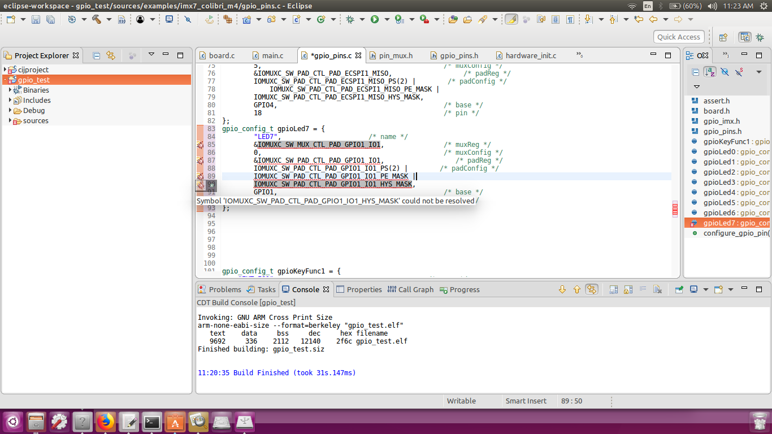Select gpioLed7 in the Outline
Image resolution: width=772 pixels, height=434 pixels.
(728, 223)
